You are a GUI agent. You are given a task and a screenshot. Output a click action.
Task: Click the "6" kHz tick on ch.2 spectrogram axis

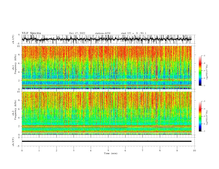20,109
